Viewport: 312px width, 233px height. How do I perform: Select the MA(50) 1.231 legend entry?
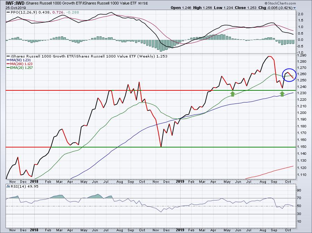pos(19,60)
